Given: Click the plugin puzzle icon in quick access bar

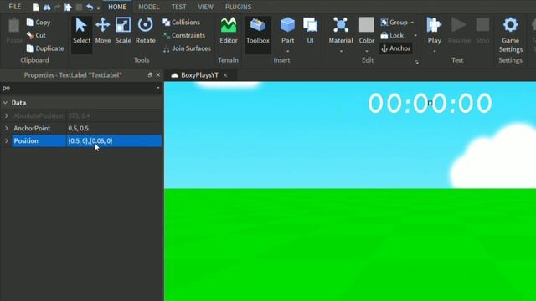Looking at the screenshot, I should (68, 8).
